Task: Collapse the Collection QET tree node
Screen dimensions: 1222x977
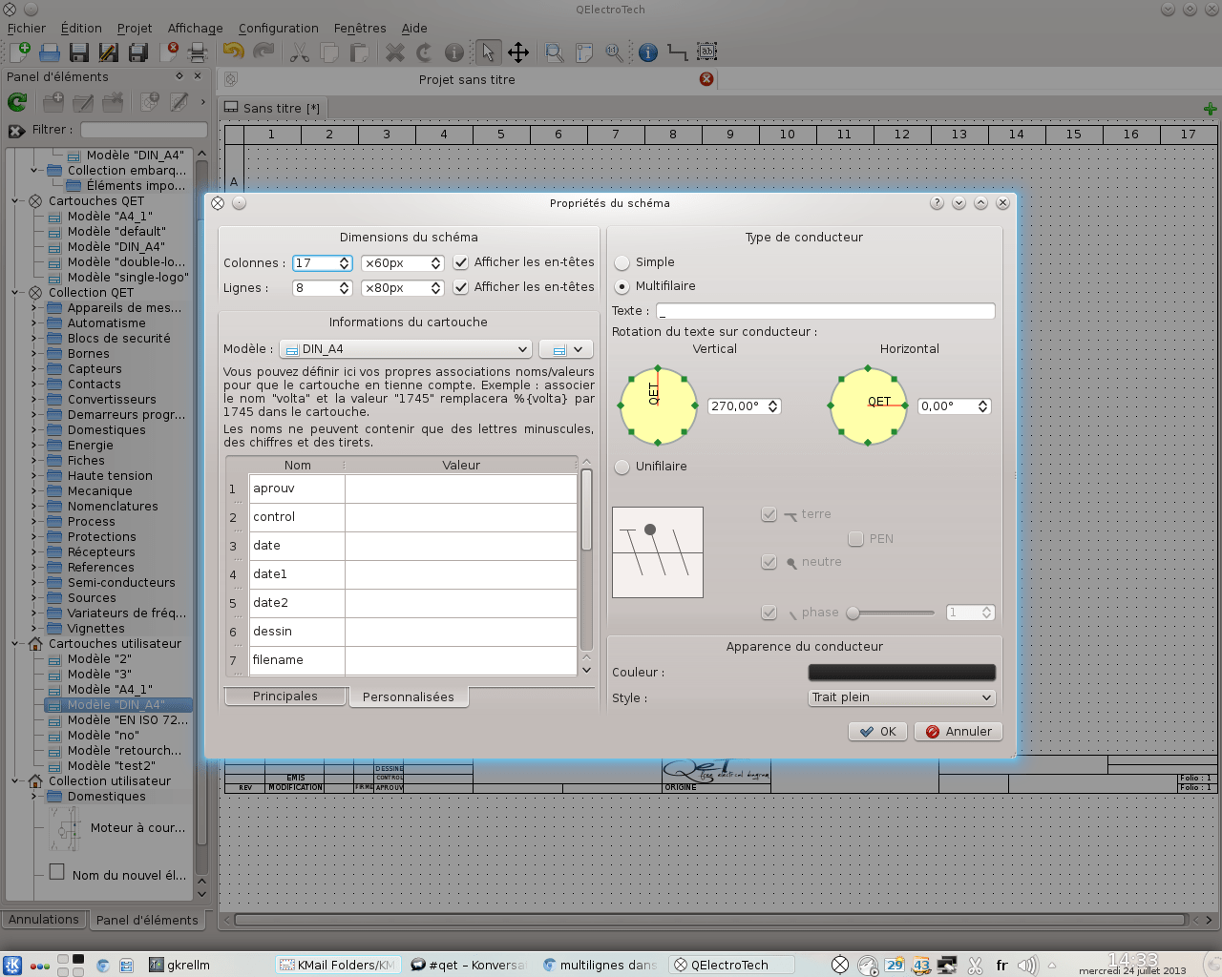Action: (15, 293)
